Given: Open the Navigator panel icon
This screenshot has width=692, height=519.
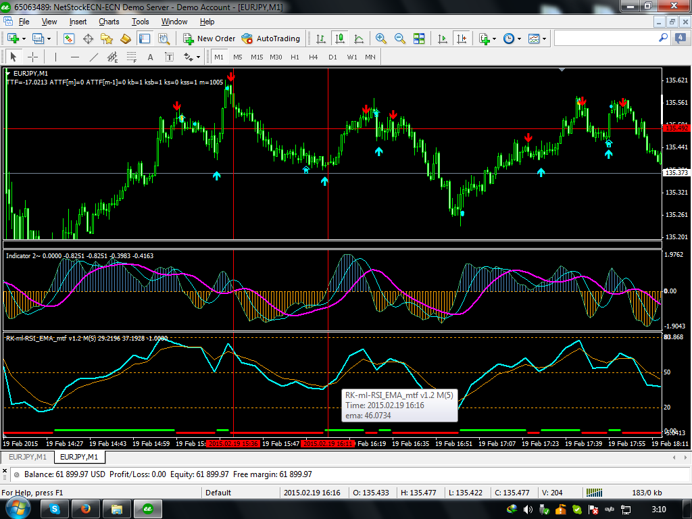Looking at the screenshot, I should (x=106, y=39).
